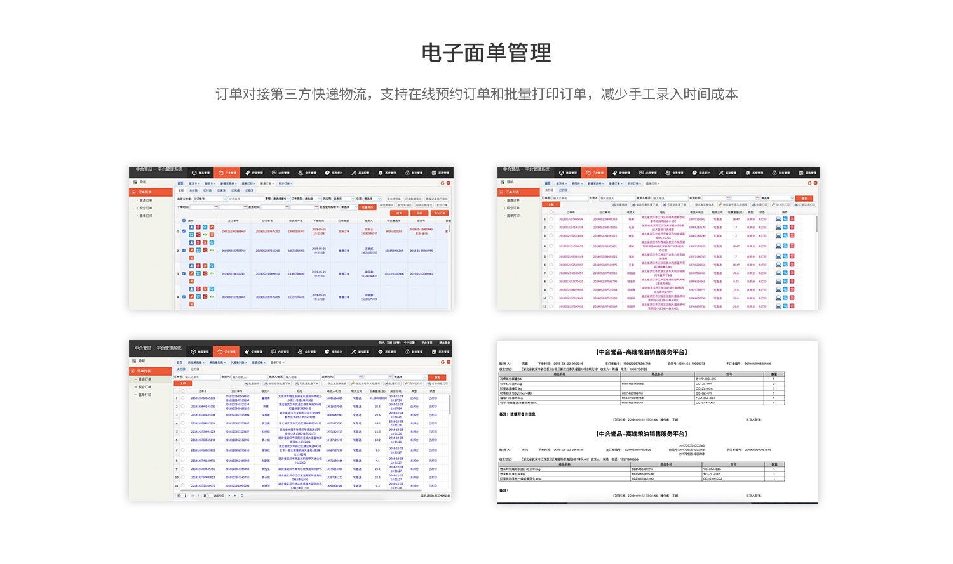Open 采购管理 icon in bottom-left screenshot

434,351
